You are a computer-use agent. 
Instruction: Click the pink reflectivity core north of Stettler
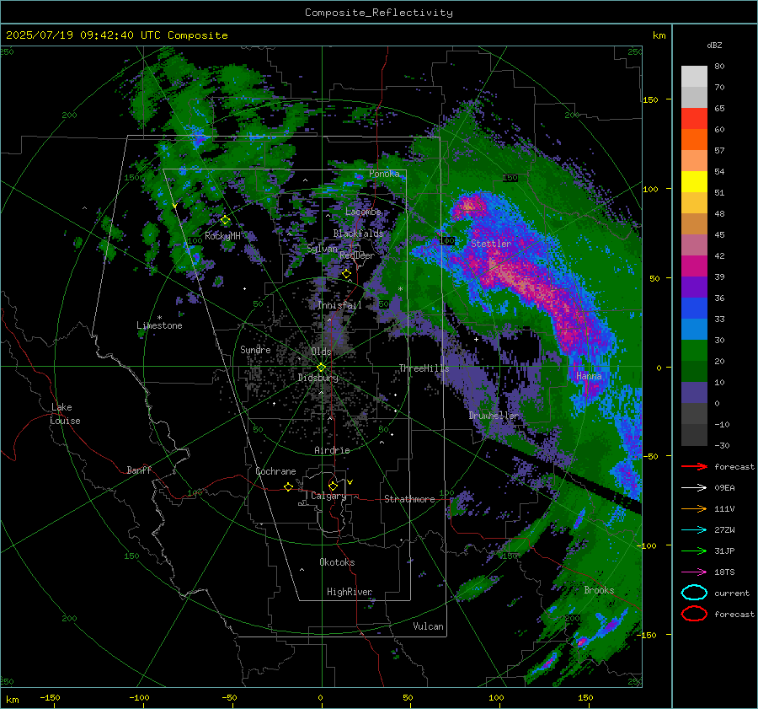[468, 206]
